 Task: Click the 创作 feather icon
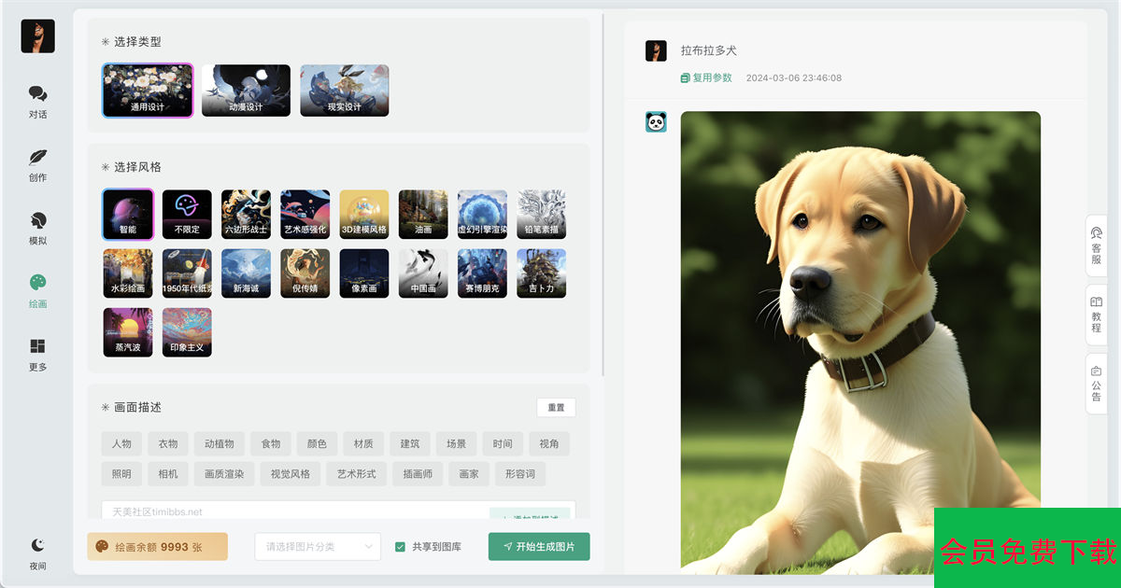[37, 158]
